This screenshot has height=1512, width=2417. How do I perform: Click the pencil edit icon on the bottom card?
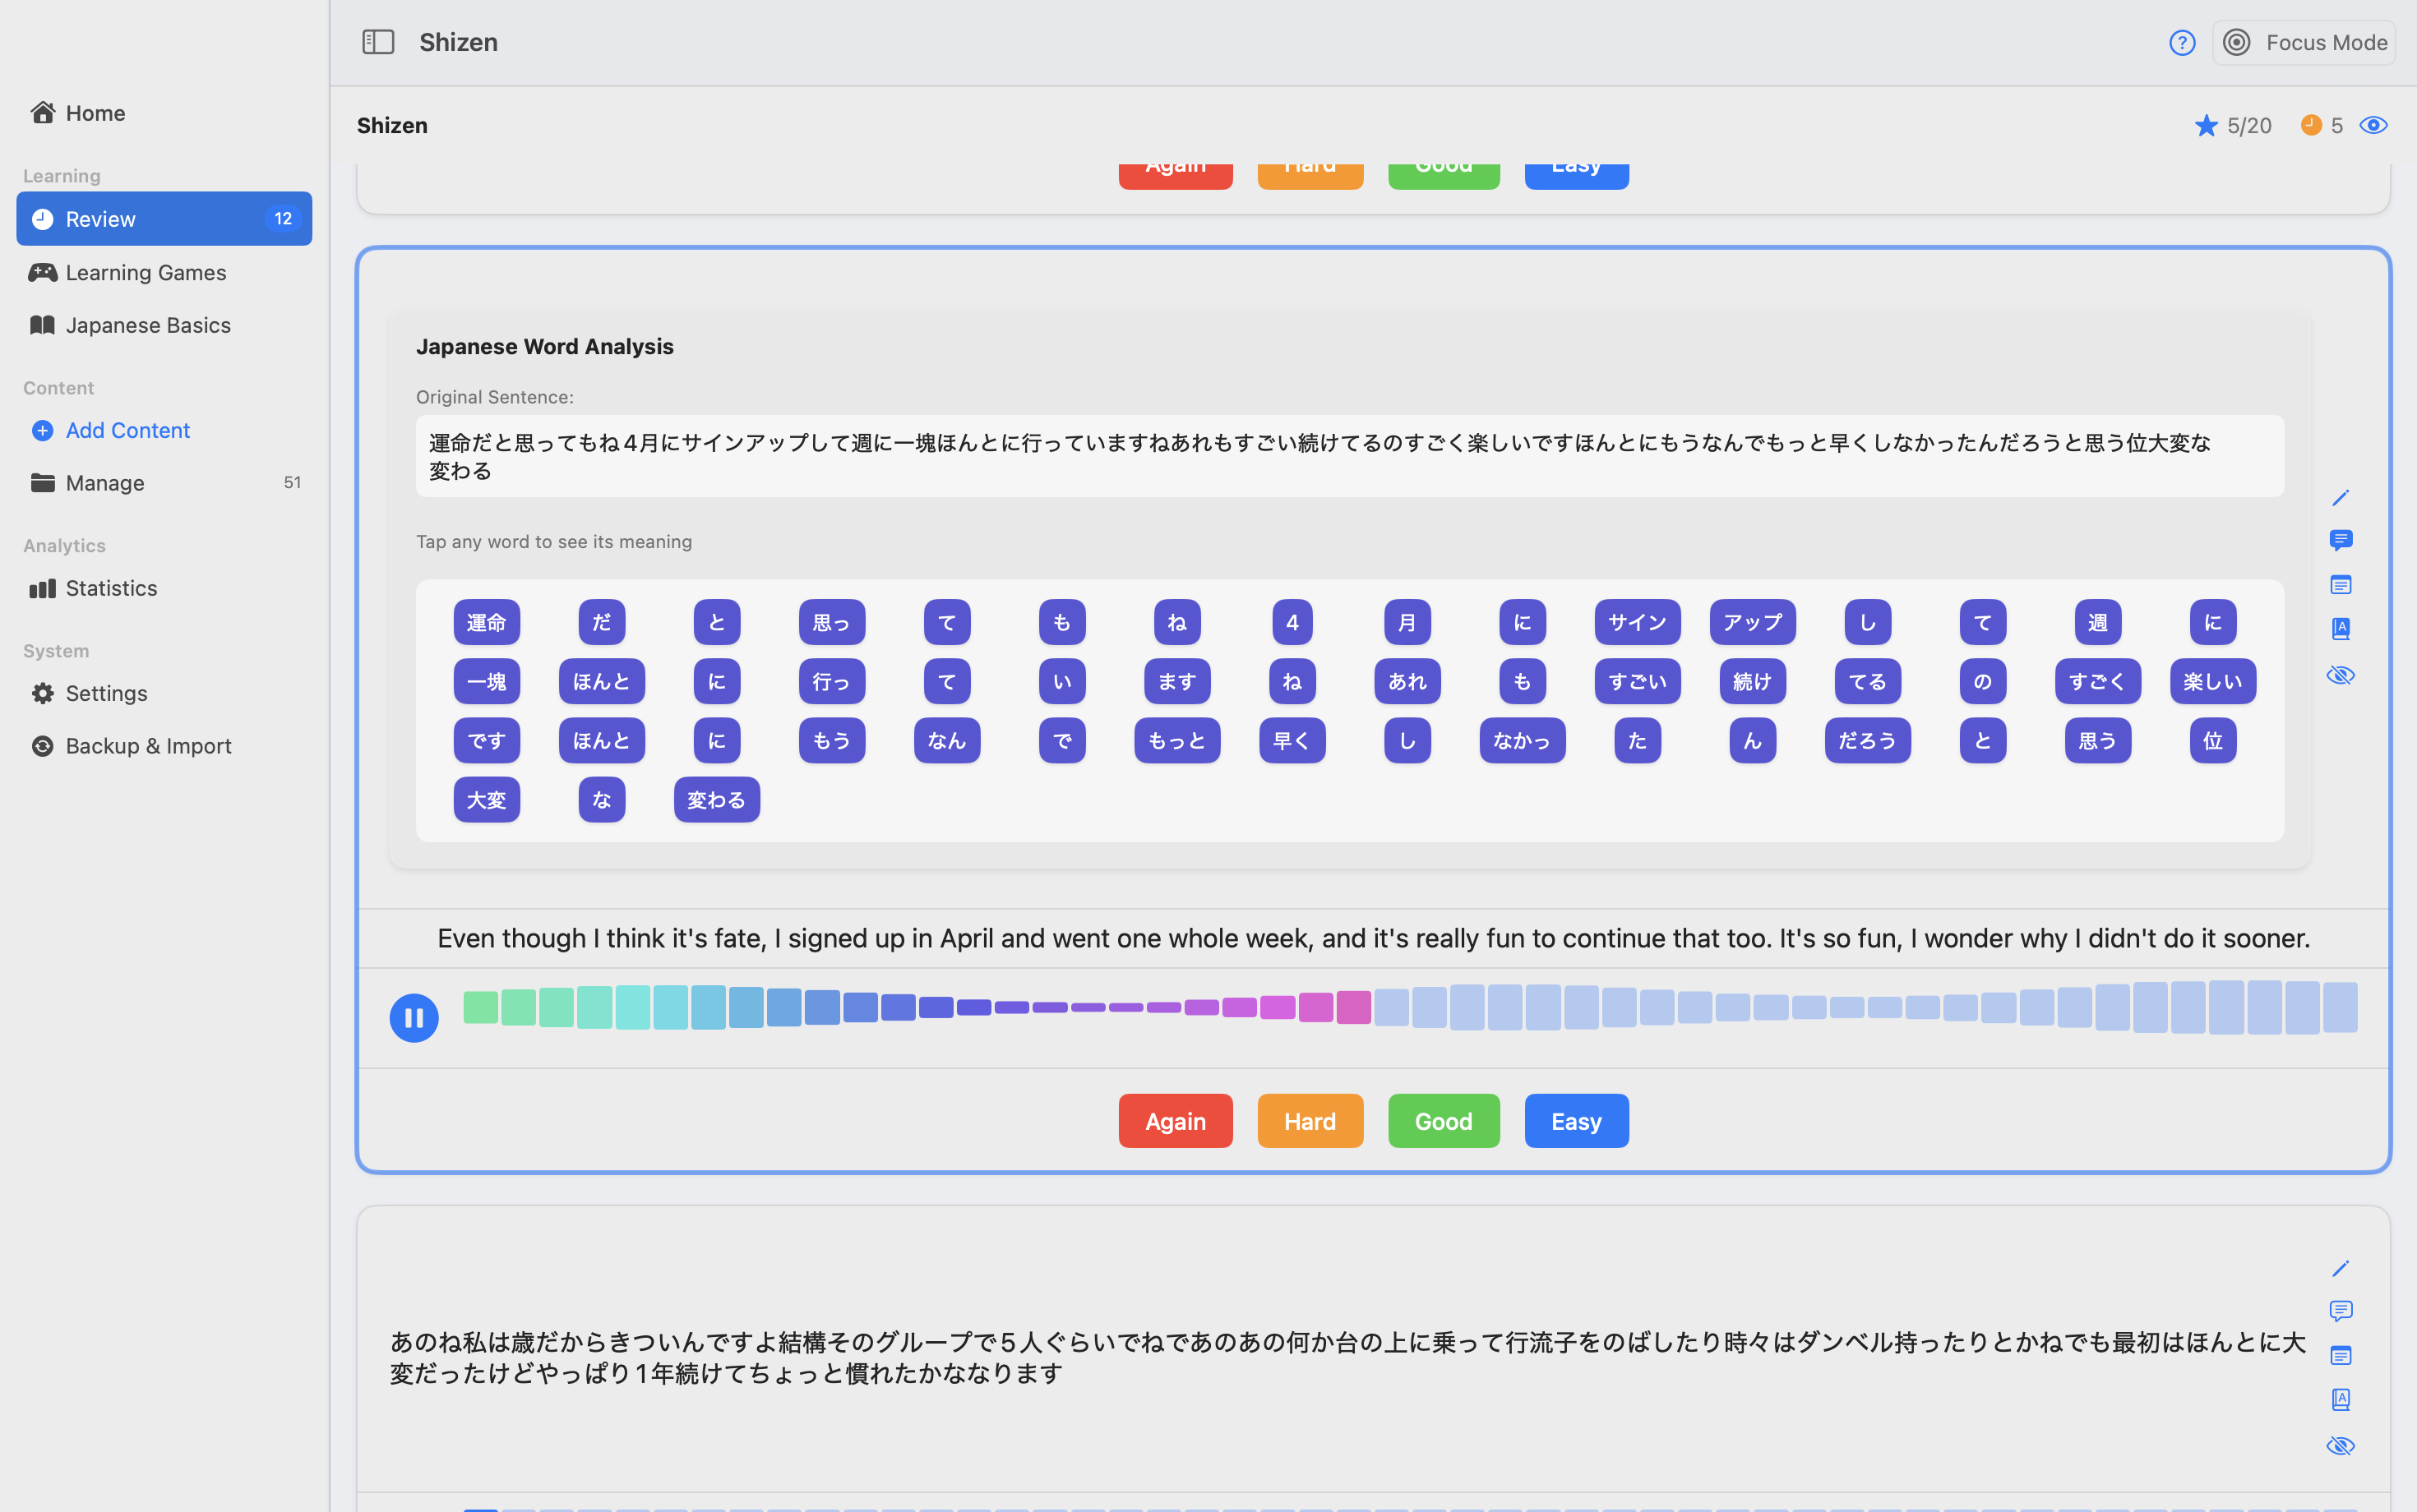click(2340, 1269)
